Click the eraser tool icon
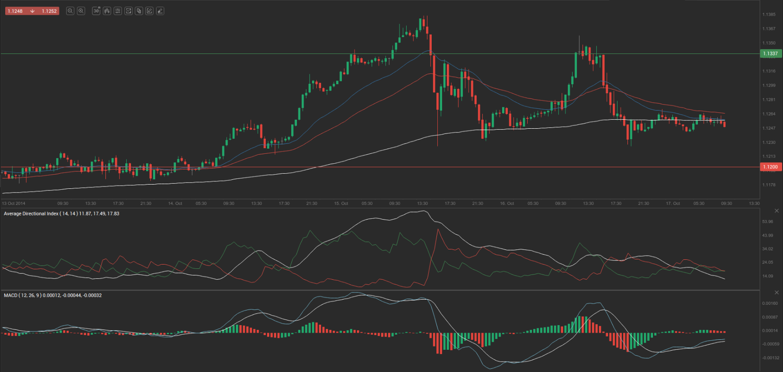Image resolution: width=783 pixels, height=372 pixels. 160,11
